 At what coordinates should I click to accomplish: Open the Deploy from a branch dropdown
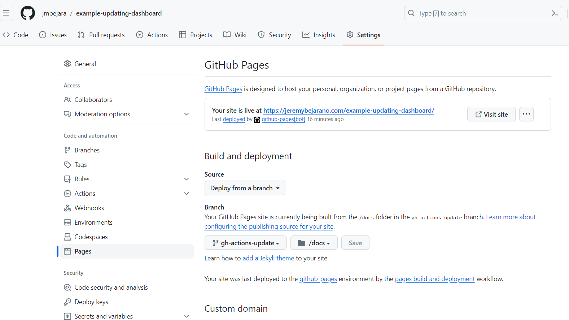(245, 188)
